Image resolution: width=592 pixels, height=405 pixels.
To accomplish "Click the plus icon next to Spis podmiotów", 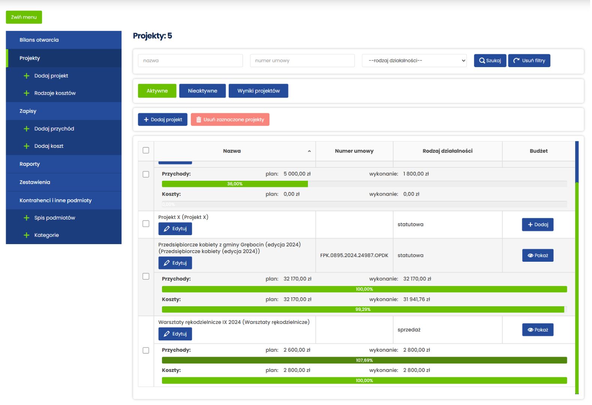I will (x=26, y=218).
